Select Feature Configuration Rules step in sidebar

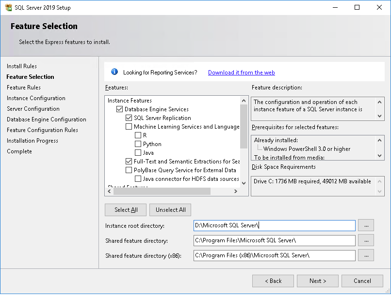[42, 130]
